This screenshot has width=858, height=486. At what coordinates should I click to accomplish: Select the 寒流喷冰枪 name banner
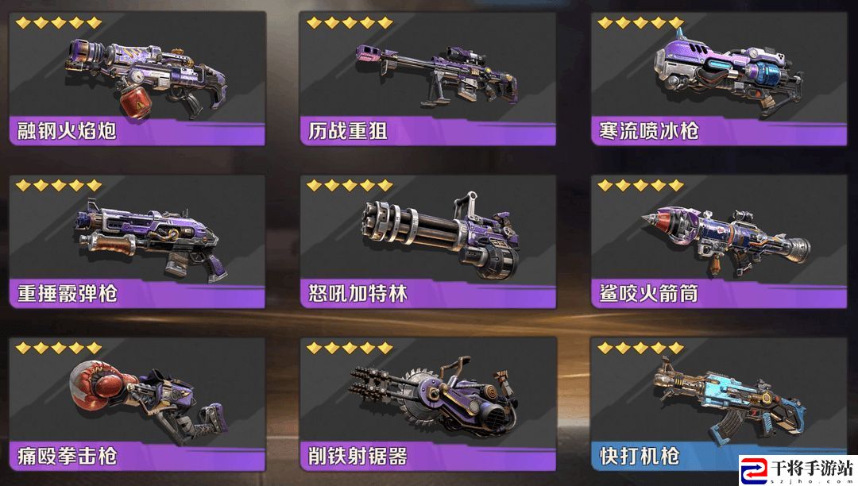pyautogui.click(x=719, y=131)
